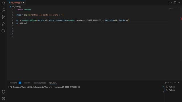Open the terminal launch profile dropdown

(168, 83)
